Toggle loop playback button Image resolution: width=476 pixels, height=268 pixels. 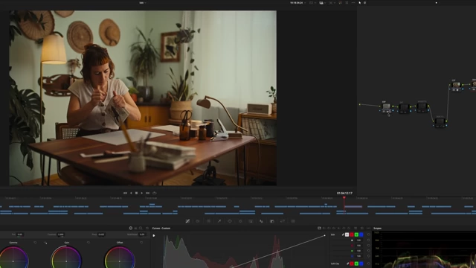tap(155, 193)
